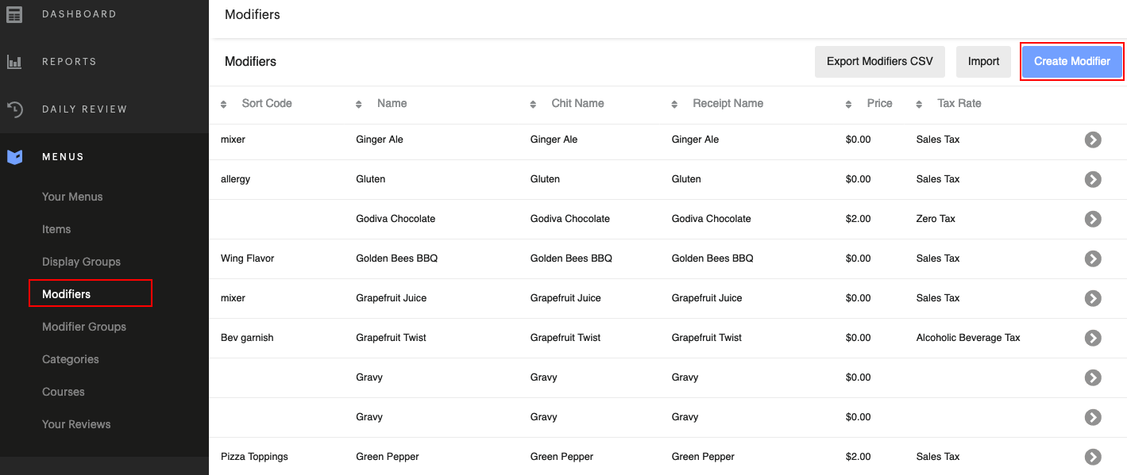Sort table by Sort Code column

tap(266, 103)
